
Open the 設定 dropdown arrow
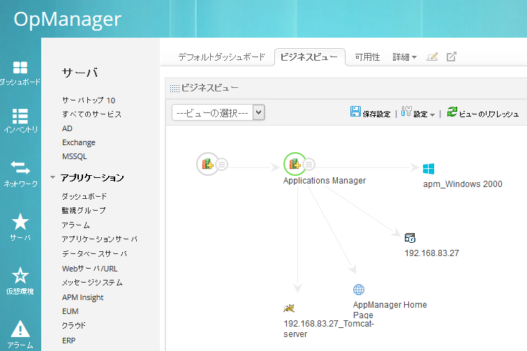point(432,115)
